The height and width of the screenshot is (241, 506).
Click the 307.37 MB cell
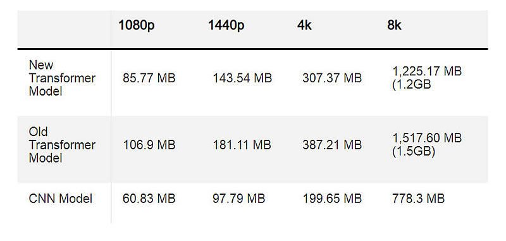pos(332,78)
